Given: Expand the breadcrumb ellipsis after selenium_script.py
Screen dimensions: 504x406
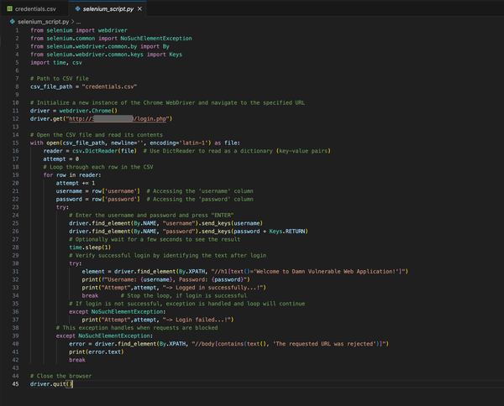Looking at the screenshot, I should point(79,20).
